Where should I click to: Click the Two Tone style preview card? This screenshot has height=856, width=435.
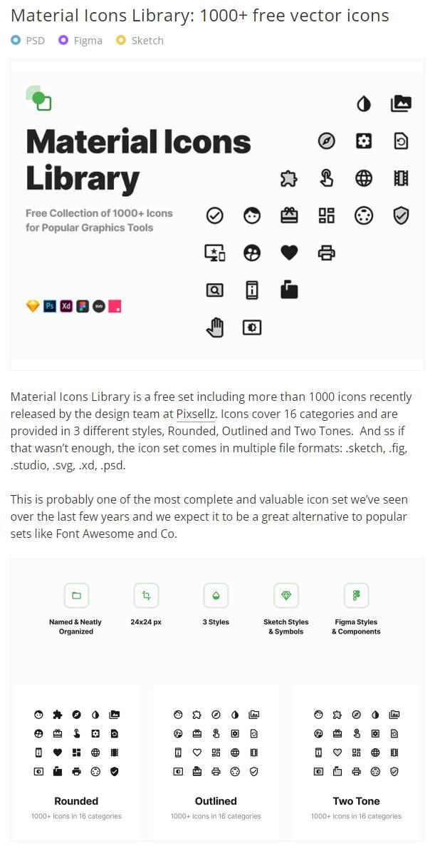pyautogui.click(x=356, y=756)
